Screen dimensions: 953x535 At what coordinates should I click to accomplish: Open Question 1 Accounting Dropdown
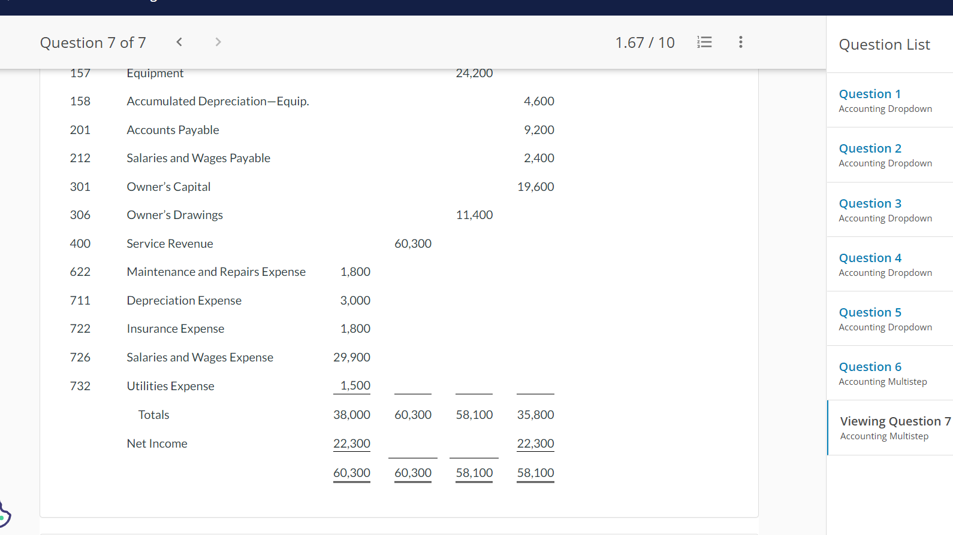(x=889, y=101)
